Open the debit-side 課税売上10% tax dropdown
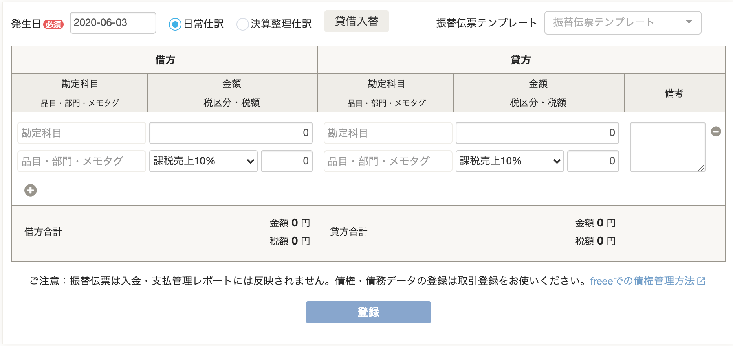 point(203,161)
